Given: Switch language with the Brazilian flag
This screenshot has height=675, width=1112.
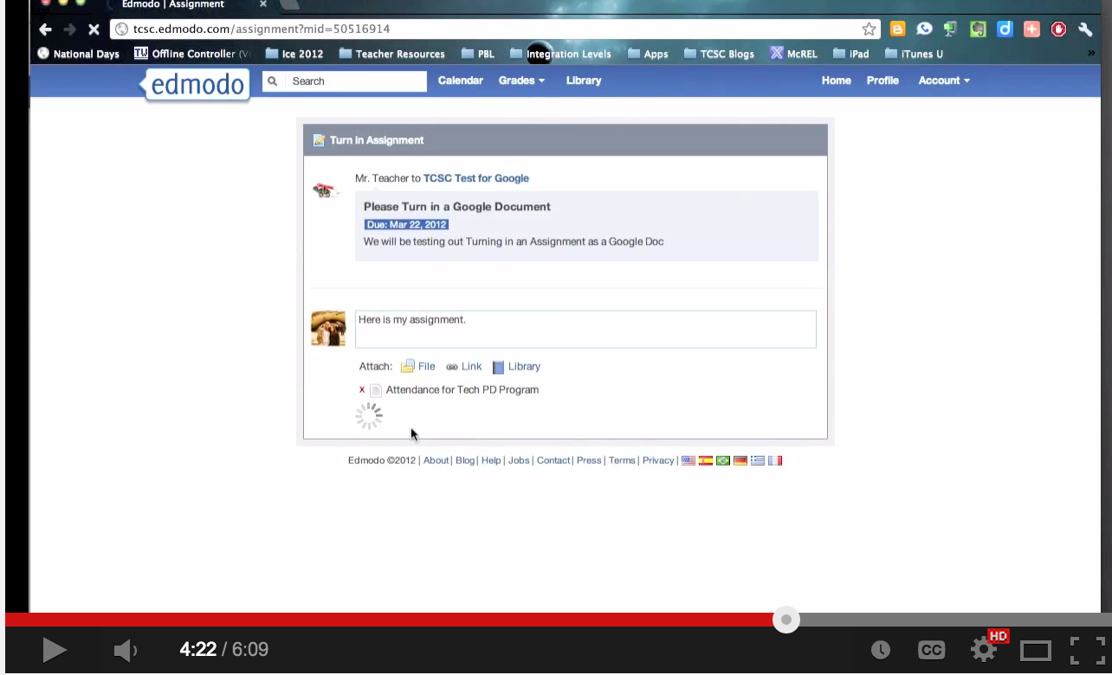Looking at the screenshot, I should pos(723,460).
